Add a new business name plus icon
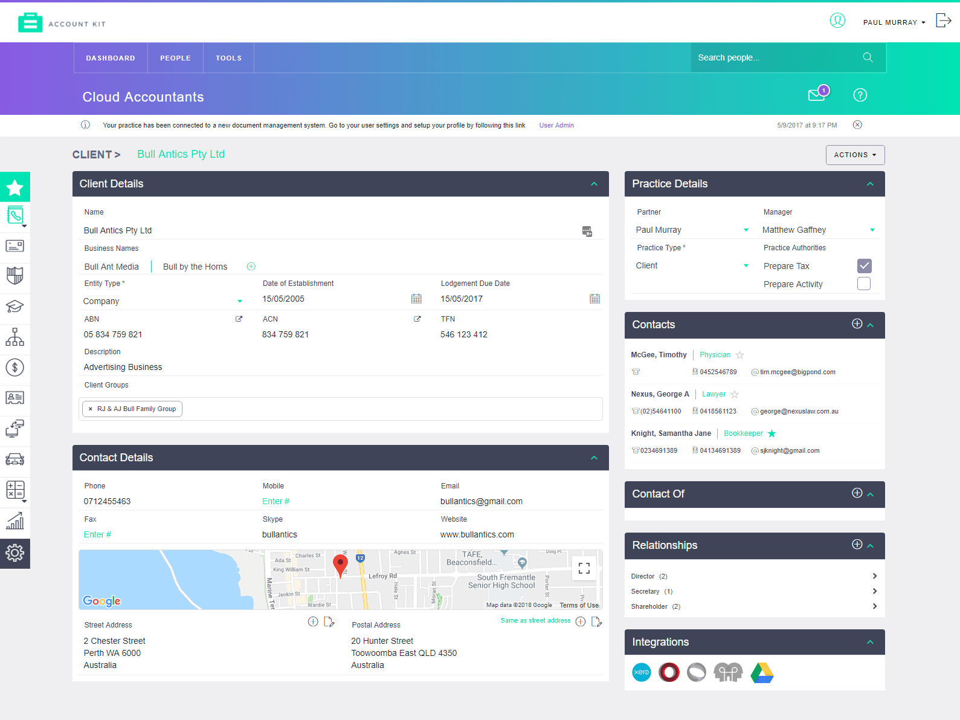Screen dimensions: 960x720 coord(251,267)
